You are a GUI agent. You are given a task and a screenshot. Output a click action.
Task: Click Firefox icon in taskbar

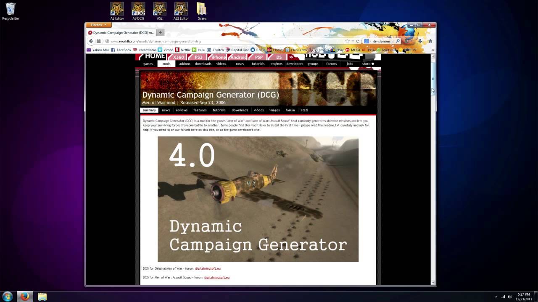[x=25, y=297]
